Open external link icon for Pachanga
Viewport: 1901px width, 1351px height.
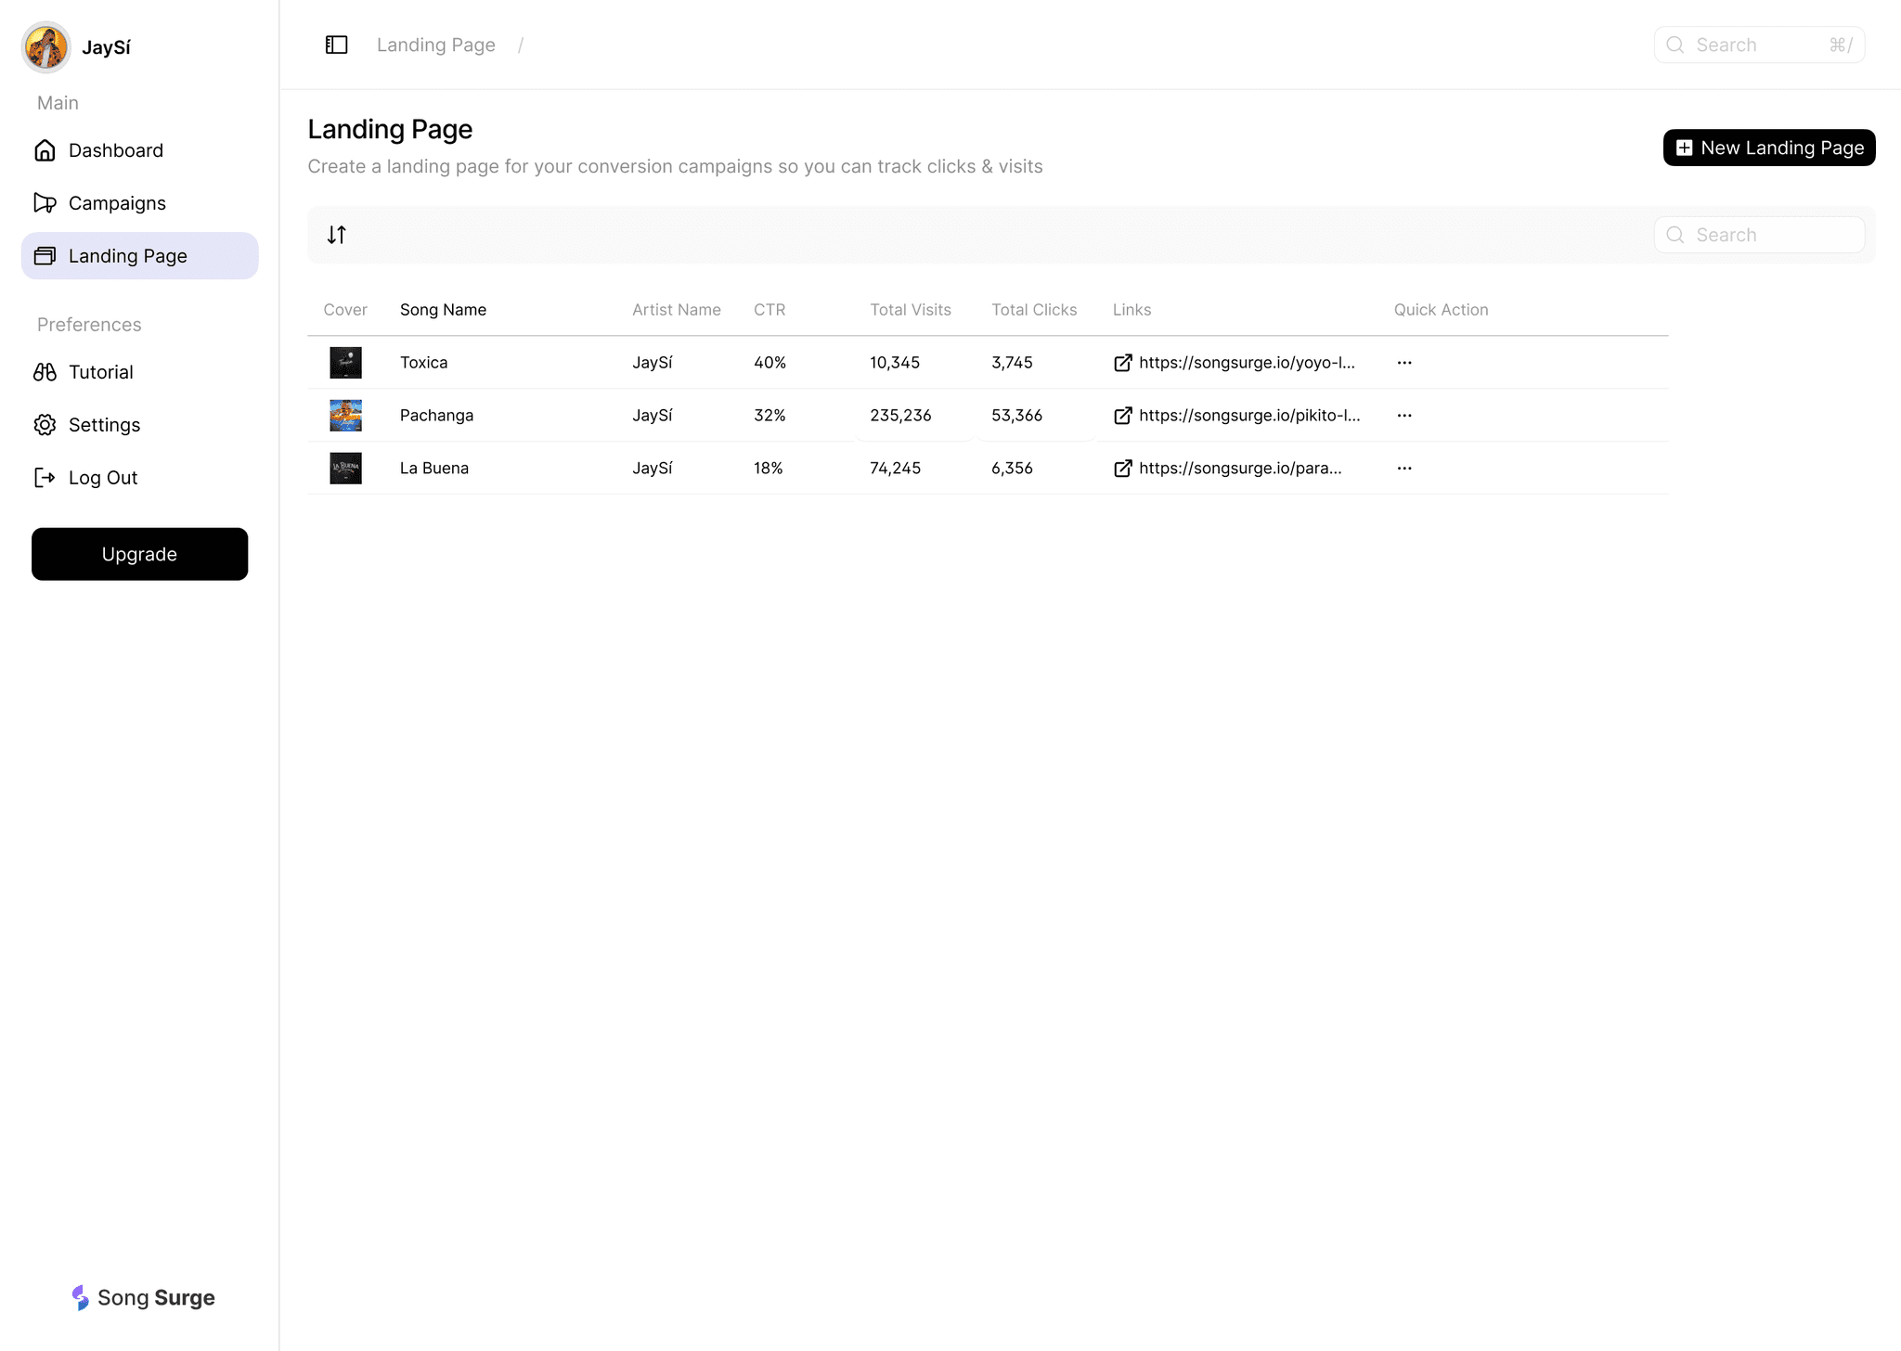[x=1122, y=416]
